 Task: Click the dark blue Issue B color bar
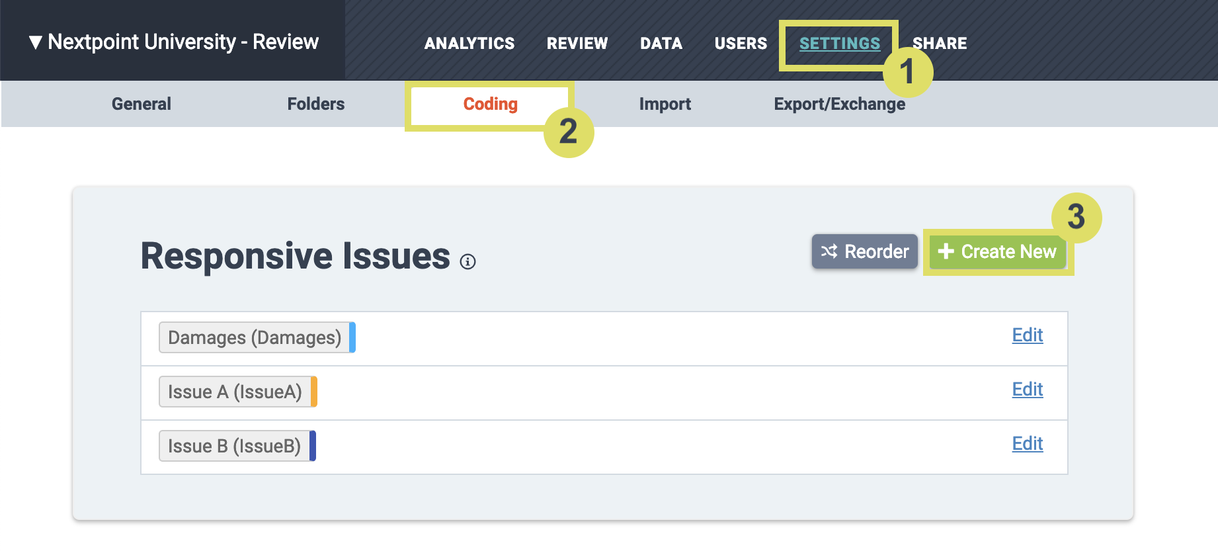tap(313, 446)
